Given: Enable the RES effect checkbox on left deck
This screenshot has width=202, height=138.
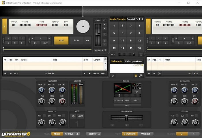Looking at the screenshot, I should (64, 116).
